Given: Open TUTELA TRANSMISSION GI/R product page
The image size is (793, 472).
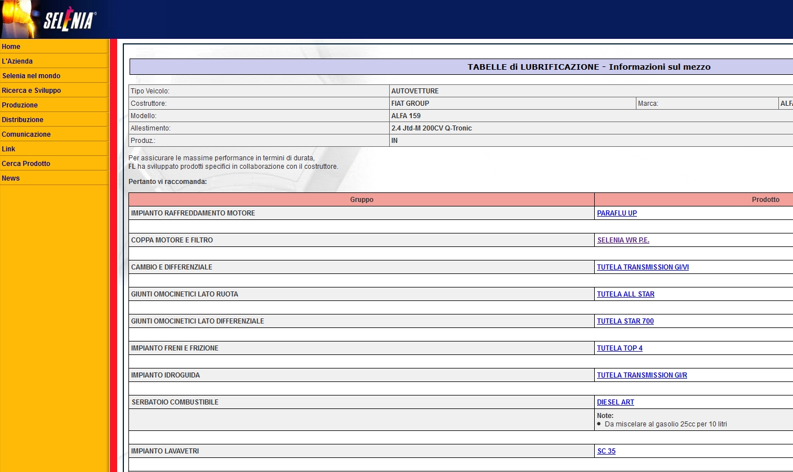Looking at the screenshot, I should click(x=642, y=375).
